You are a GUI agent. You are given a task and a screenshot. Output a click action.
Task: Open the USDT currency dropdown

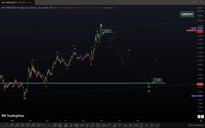pos(201,8)
